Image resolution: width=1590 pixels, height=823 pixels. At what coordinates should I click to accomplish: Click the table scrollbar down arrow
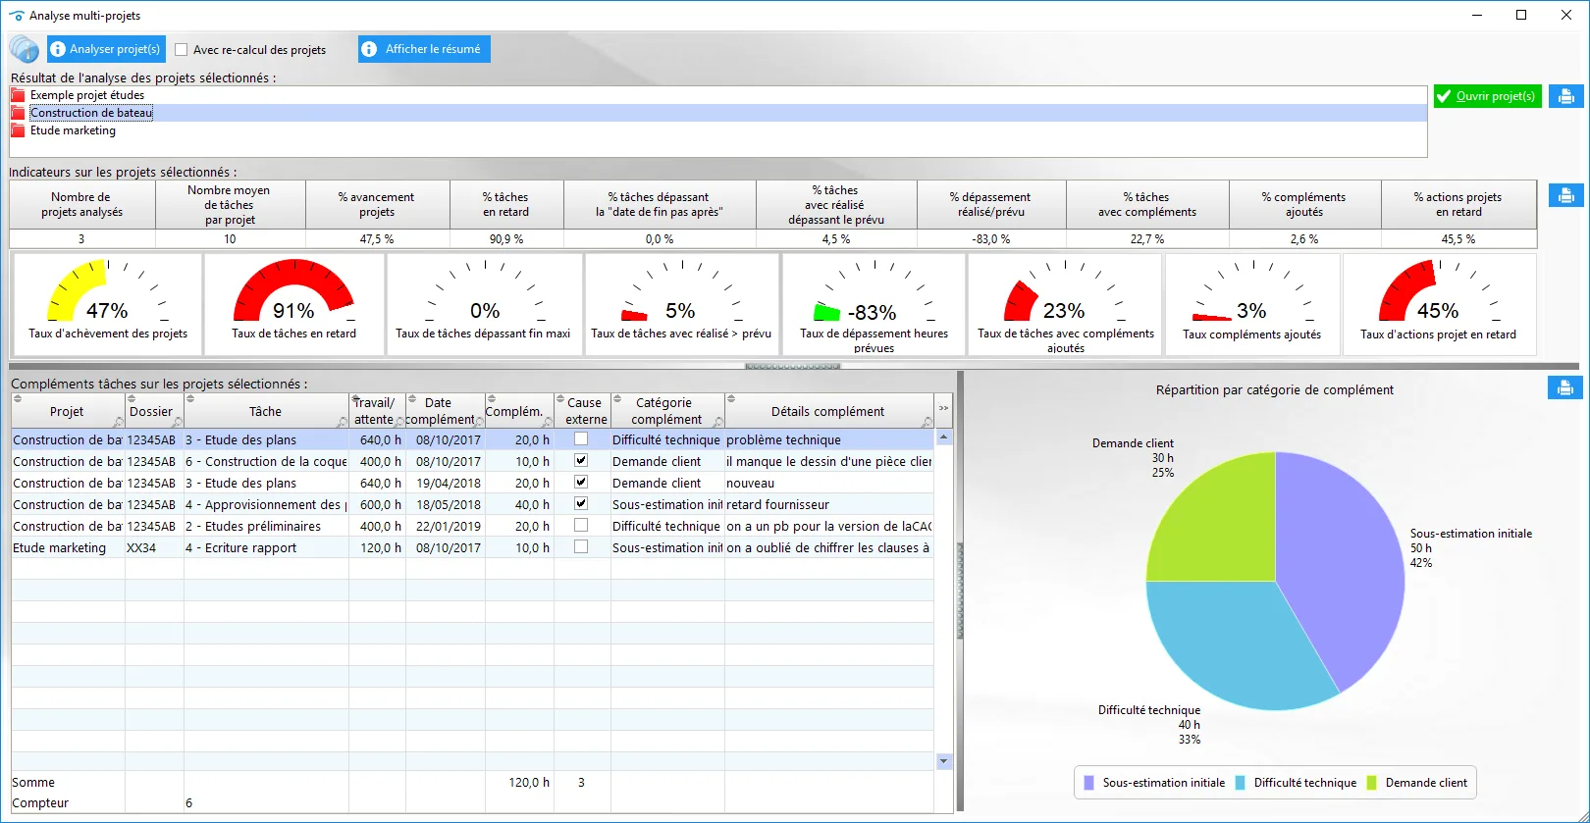tap(944, 761)
